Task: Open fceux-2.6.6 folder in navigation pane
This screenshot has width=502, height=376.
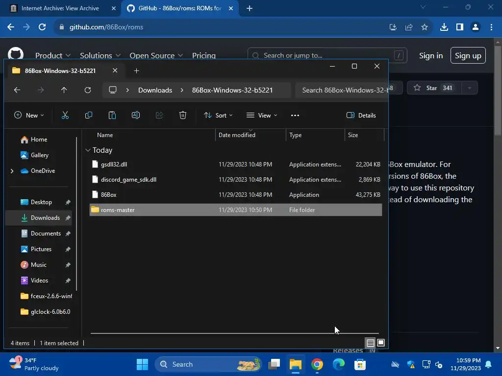Action: pos(46,296)
